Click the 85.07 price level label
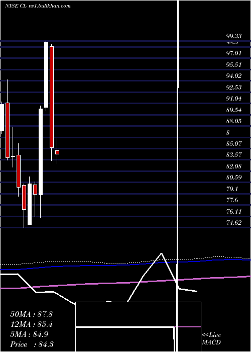 [234, 143]
